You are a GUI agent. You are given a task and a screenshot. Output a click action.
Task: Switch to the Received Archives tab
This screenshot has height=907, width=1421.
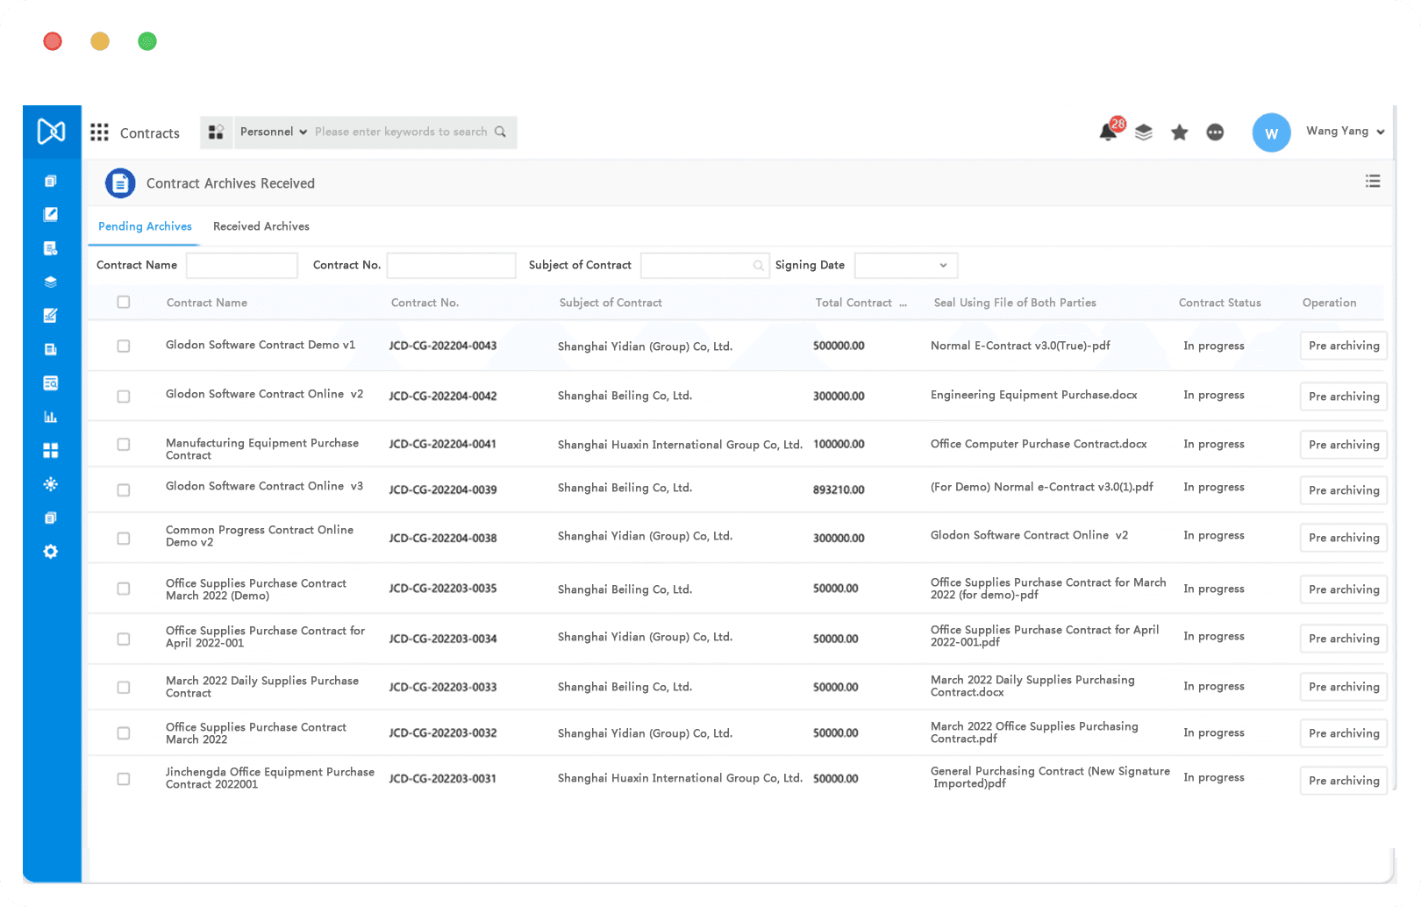pyautogui.click(x=261, y=226)
